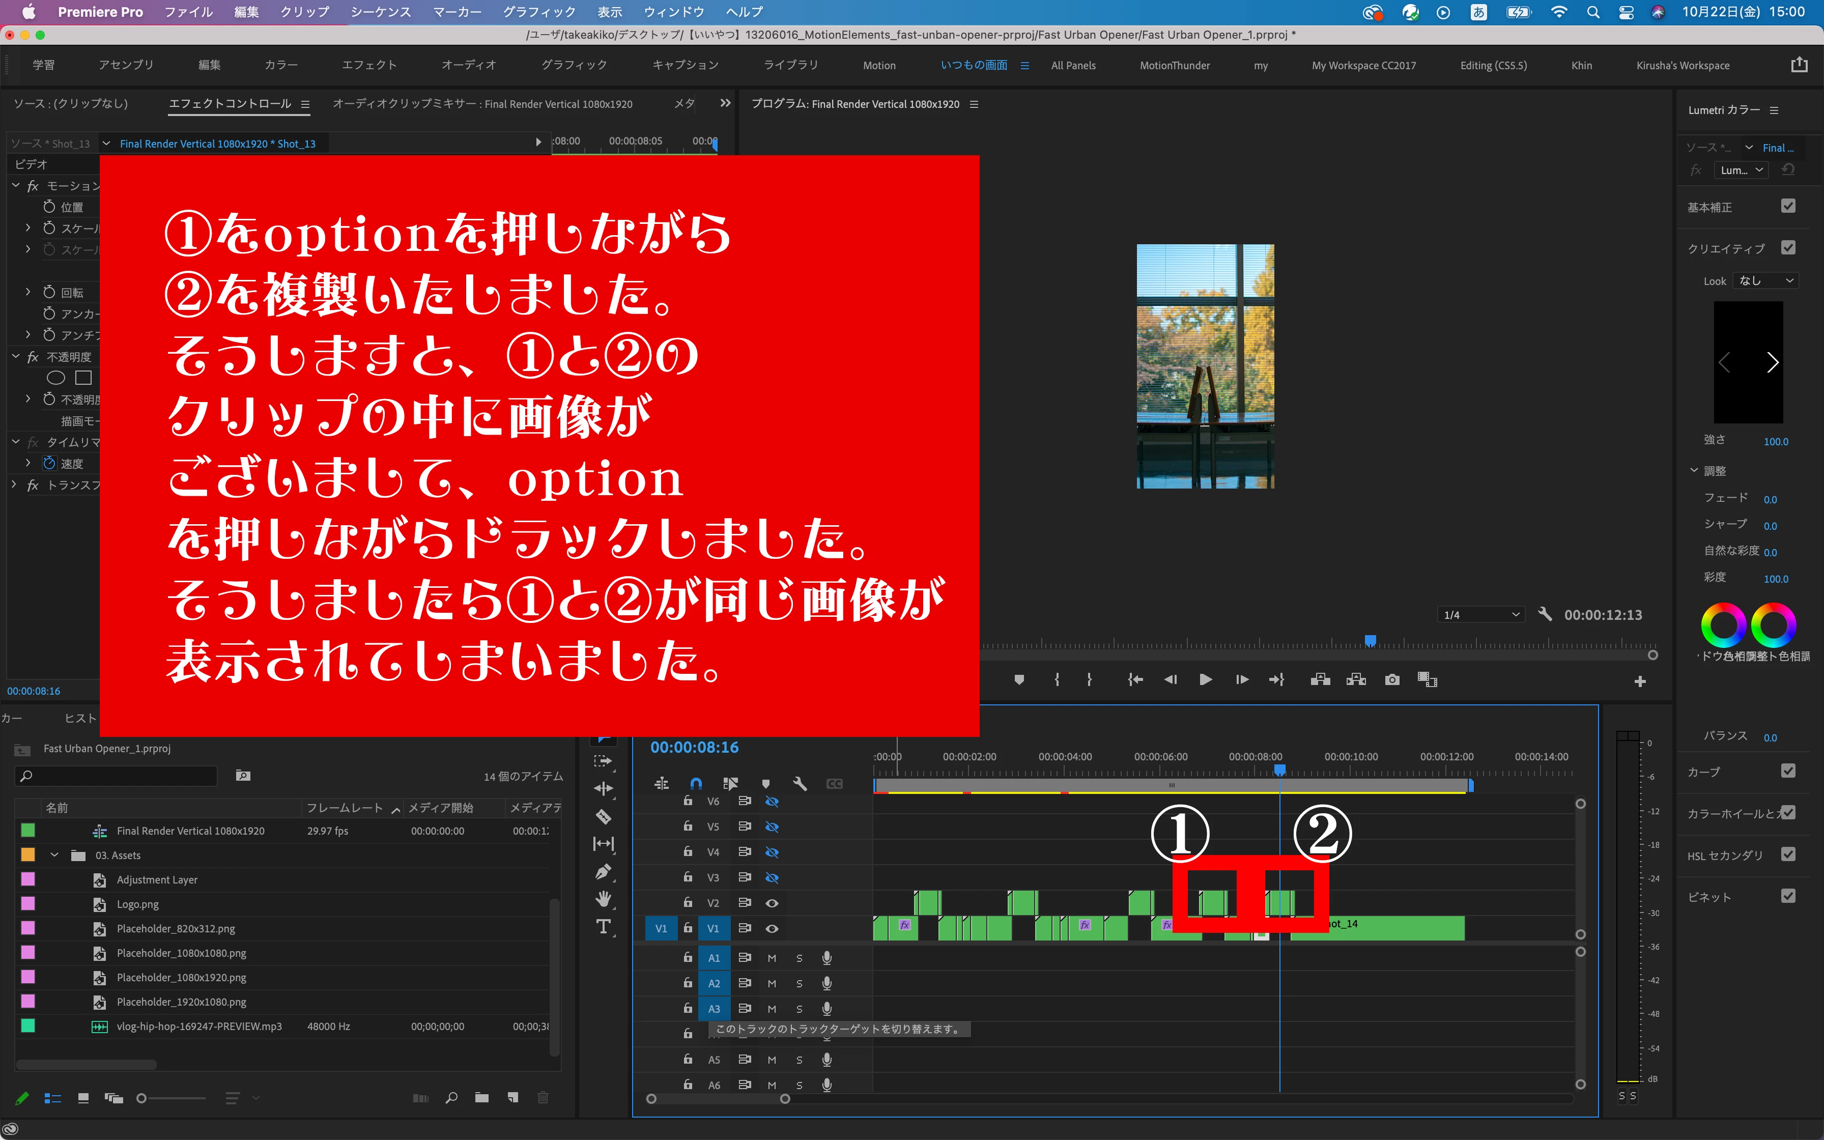The width and height of the screenshot is (1824, 1140).
Task: Click the left color wheel in Lumetri
Action: point(1723,624)
